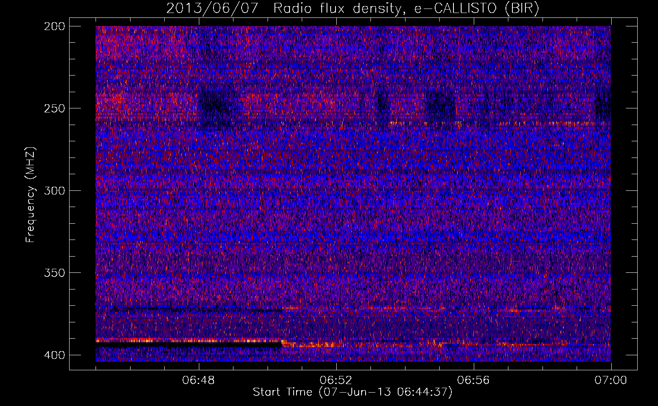Click the 'Start Time (07-Jun-13 06:44:37)' label

[353, 392]
